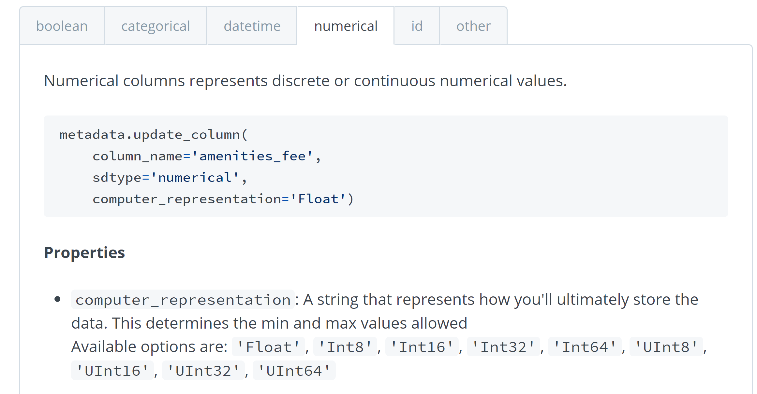Select the 'UInt64' option label
This screenshot has height=394, width=757.
tap(294, 370)
